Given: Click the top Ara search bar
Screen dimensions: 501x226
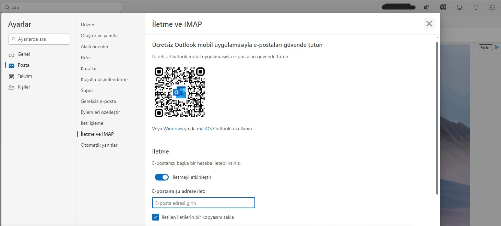Looking at the screenshot, I should 61,7.
